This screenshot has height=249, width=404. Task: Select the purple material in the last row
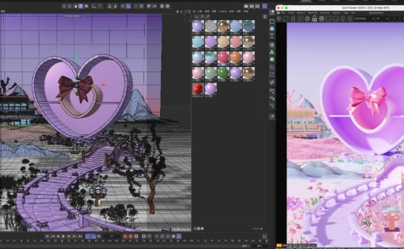[210, 88]
